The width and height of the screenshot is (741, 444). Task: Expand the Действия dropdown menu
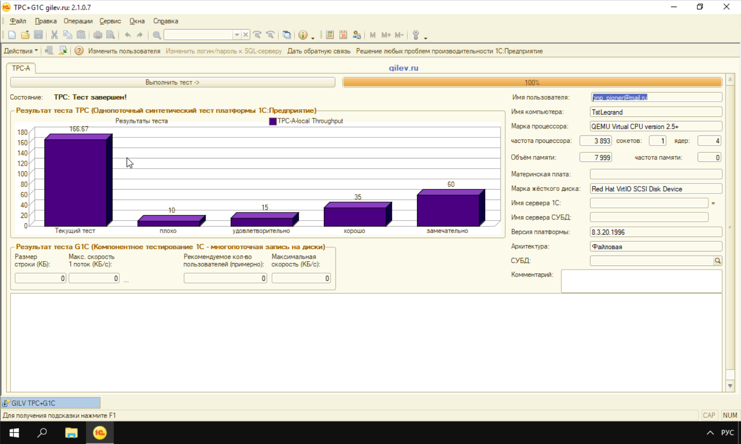point(21,51)
